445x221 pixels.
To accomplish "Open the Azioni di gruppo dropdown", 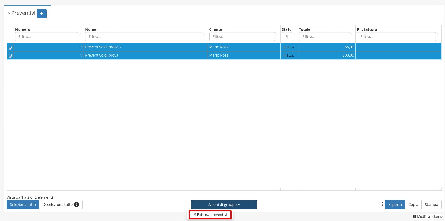I will click(x=224, y=205).
